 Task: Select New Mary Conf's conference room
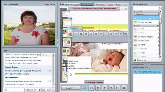point(147,72)
